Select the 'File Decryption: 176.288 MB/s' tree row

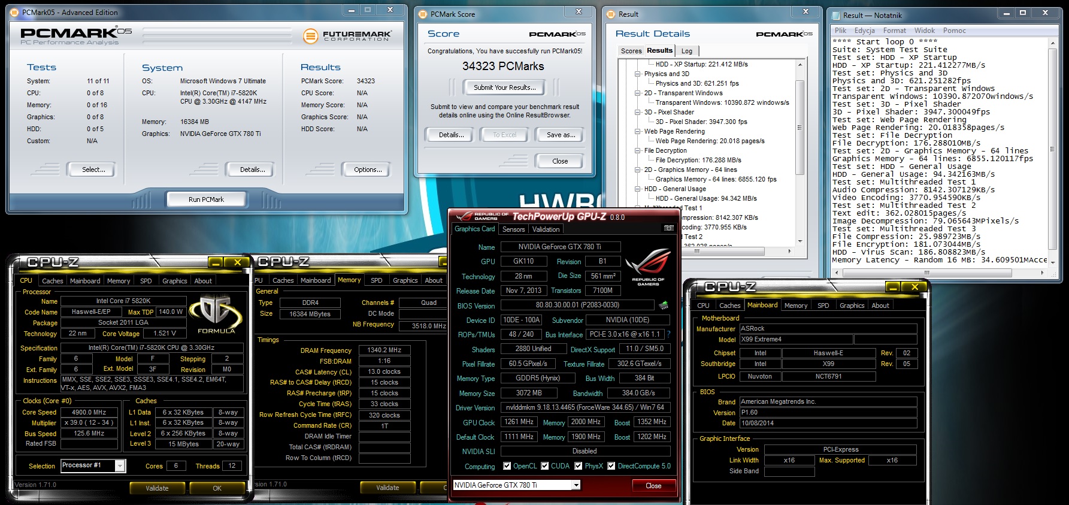(x=698, y=160)
